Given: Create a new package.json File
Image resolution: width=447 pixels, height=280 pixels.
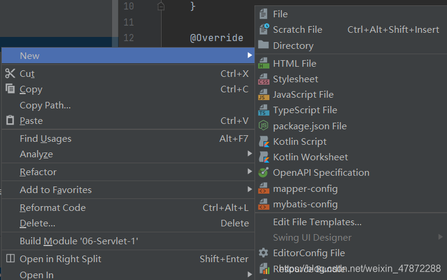Looking at the screenshot, I should [x=351, y=126].
